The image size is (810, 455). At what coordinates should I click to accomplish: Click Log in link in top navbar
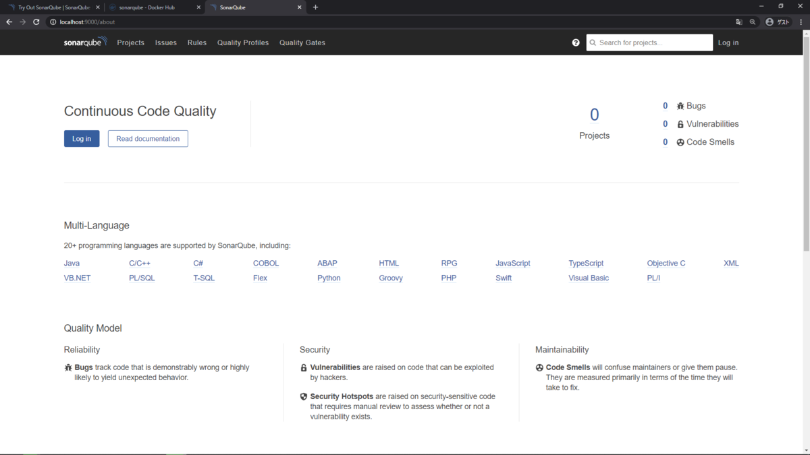pos(728,42)
